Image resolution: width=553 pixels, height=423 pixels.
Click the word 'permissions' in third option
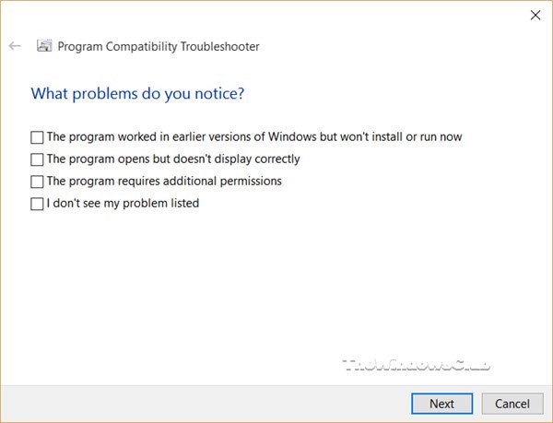tap(251, 182)
